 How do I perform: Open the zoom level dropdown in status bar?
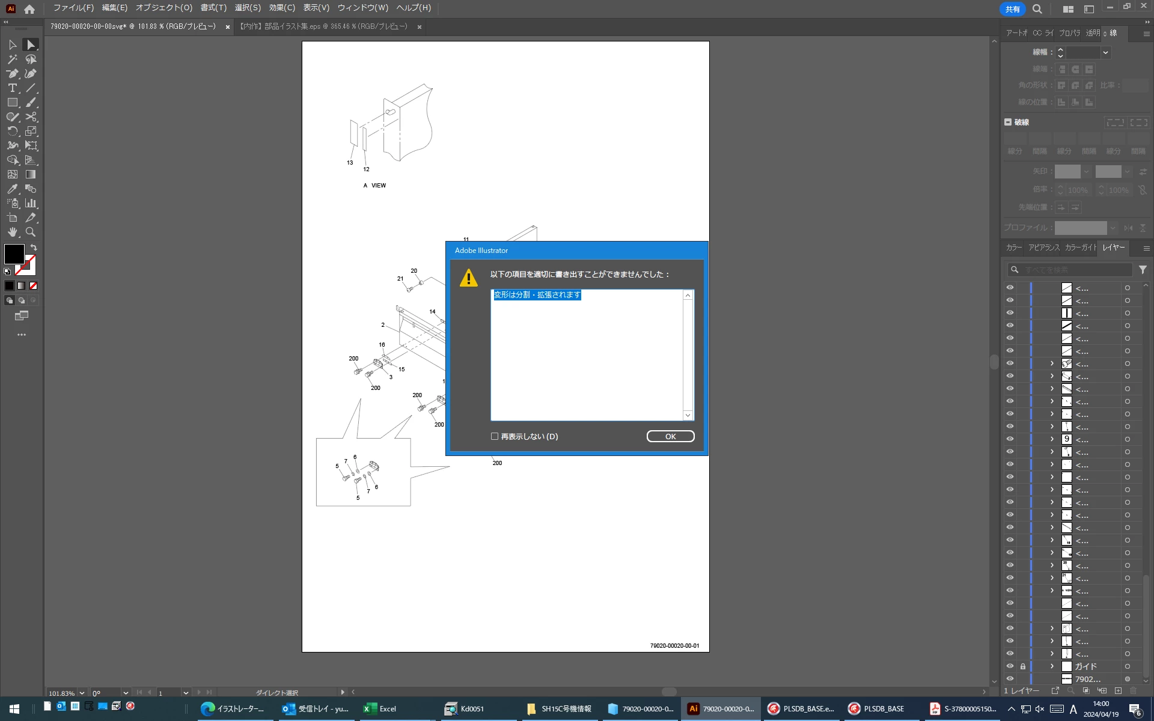click(x=82, y=693)
